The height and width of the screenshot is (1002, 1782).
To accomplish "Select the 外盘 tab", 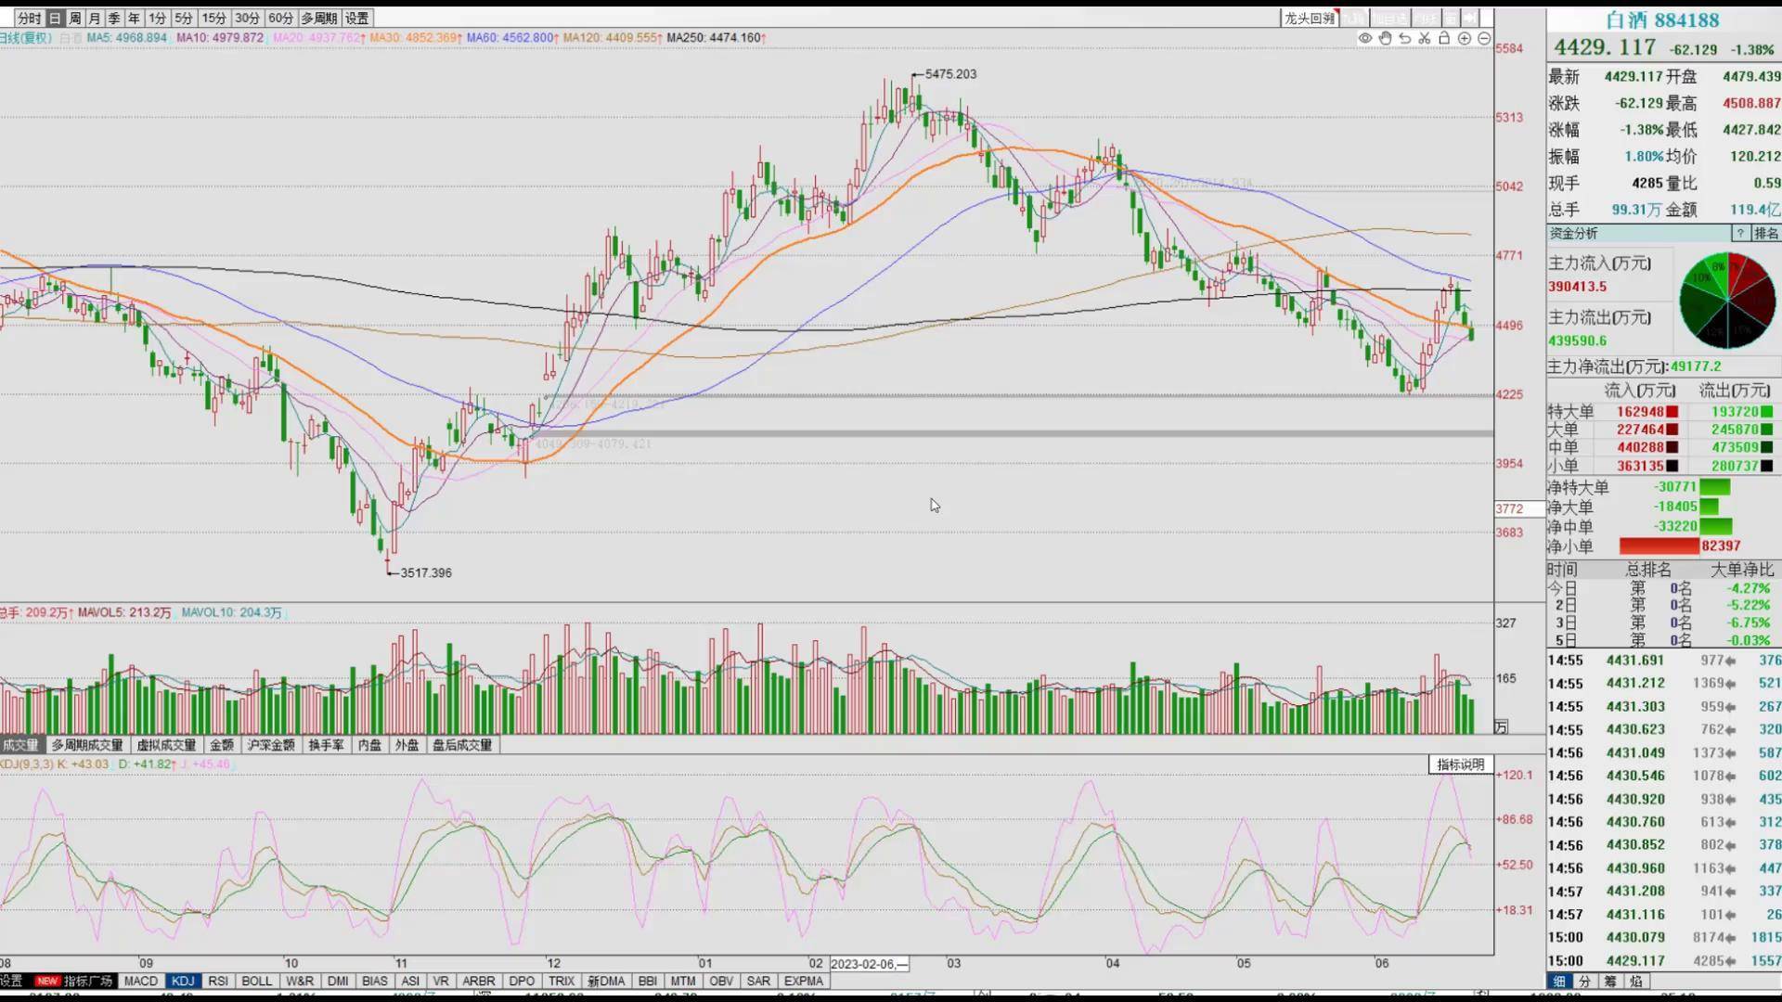I will coord(407,745).
